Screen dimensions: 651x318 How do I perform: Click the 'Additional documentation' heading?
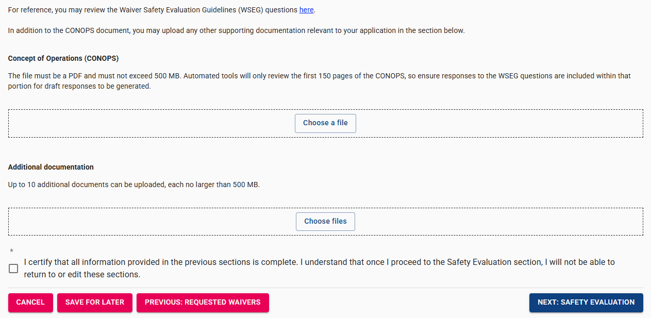(51, 167)
